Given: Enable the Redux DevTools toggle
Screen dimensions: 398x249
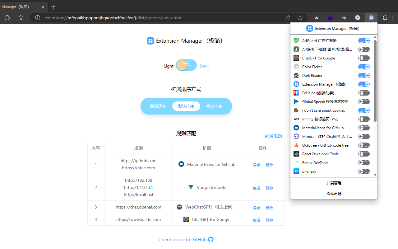Looking at the screenshot, I should click(364, 162).
